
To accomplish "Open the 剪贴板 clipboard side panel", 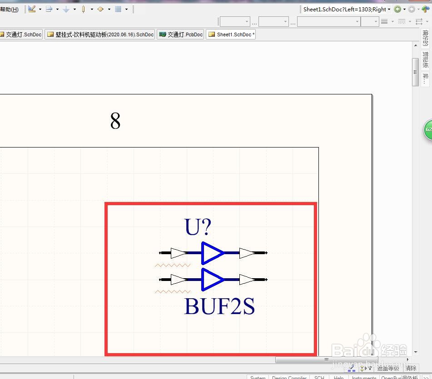I will click(x=425, y=60).
